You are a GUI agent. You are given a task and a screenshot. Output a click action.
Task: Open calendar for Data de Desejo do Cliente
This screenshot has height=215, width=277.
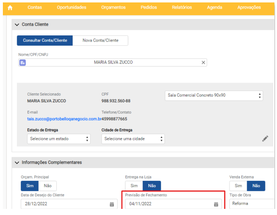click(112, 204)
